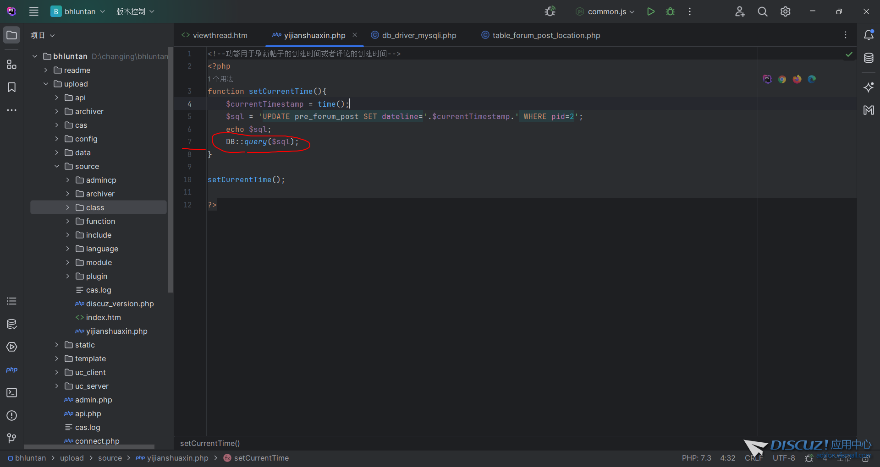880x467 pixels.
Task: Open page in Chrome browser icon
Action: click(x=782, y=79)
